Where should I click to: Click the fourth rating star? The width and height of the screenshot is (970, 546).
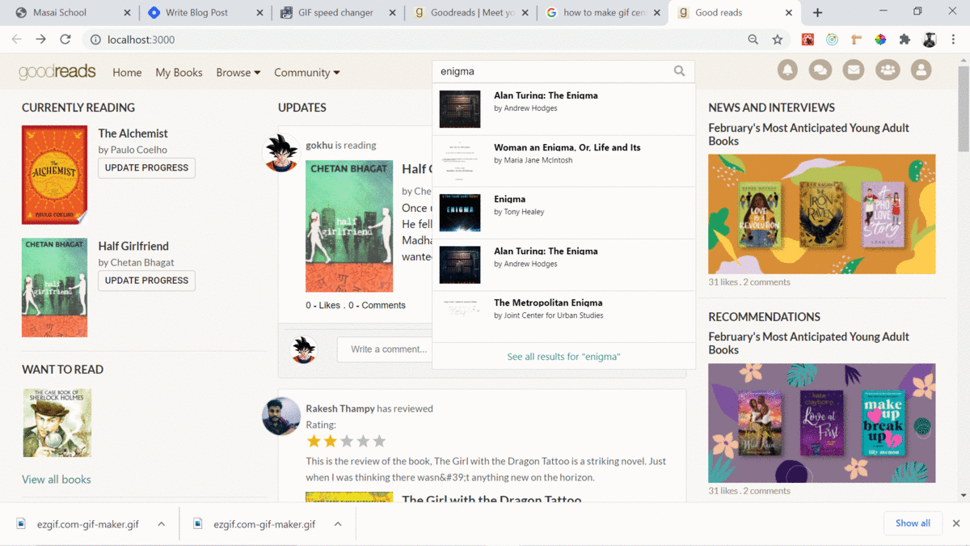tap(363, 441)
